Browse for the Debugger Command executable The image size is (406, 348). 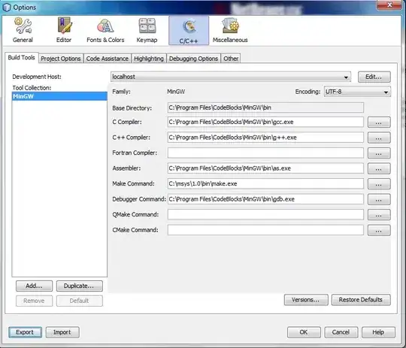click(379, 199)
